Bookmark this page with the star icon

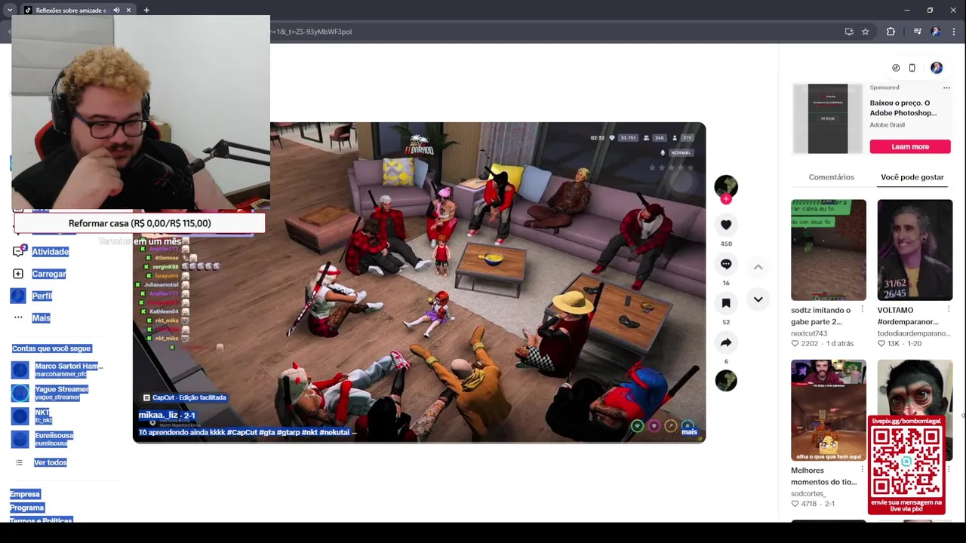(866, 32)
